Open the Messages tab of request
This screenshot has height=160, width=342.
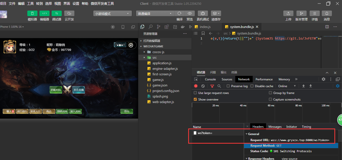click(x=275, y=127)
